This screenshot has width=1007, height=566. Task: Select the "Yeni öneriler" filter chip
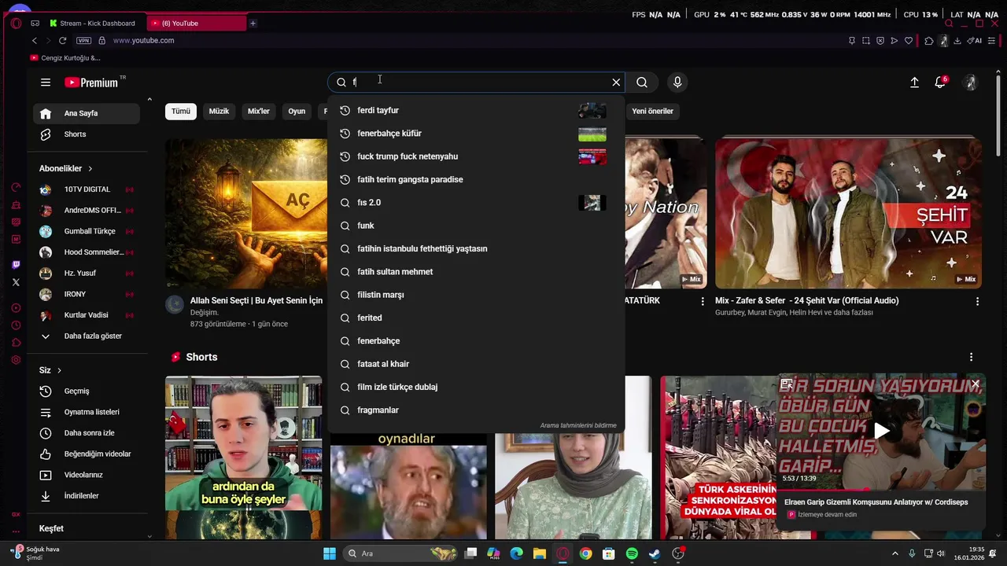[x=653, y=112]
